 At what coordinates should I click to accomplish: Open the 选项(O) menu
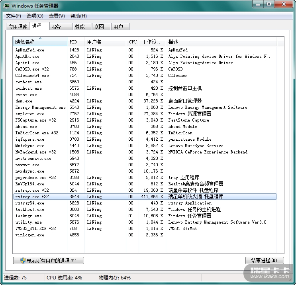35,16
